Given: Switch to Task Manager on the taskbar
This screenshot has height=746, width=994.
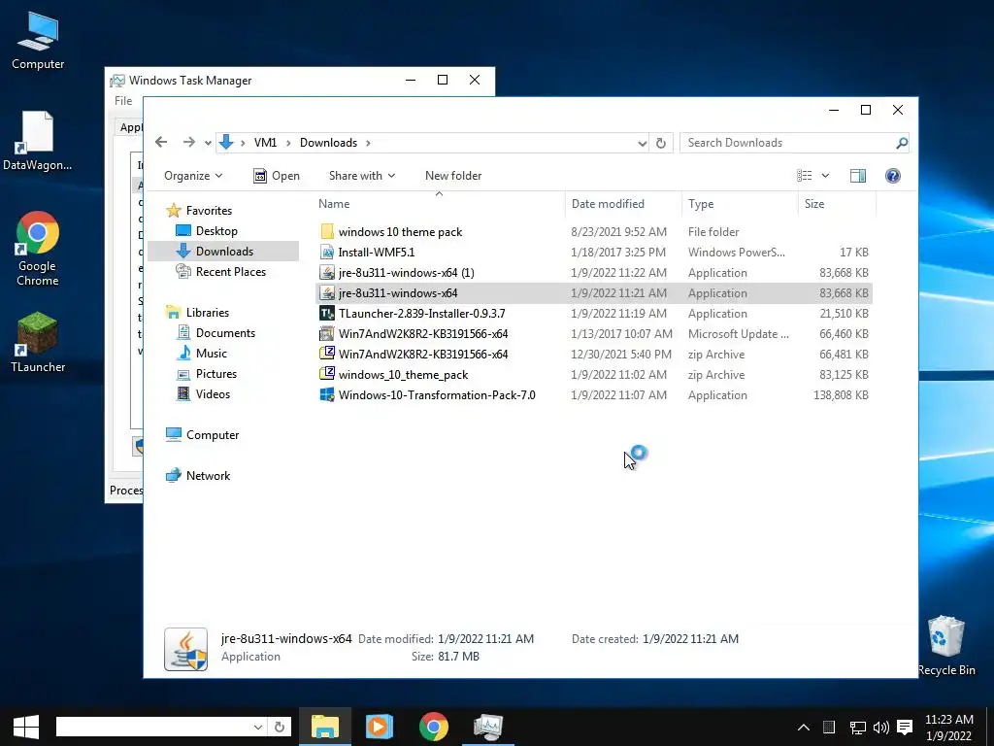Looking at the screenshot, I should [x=488, y=727].
